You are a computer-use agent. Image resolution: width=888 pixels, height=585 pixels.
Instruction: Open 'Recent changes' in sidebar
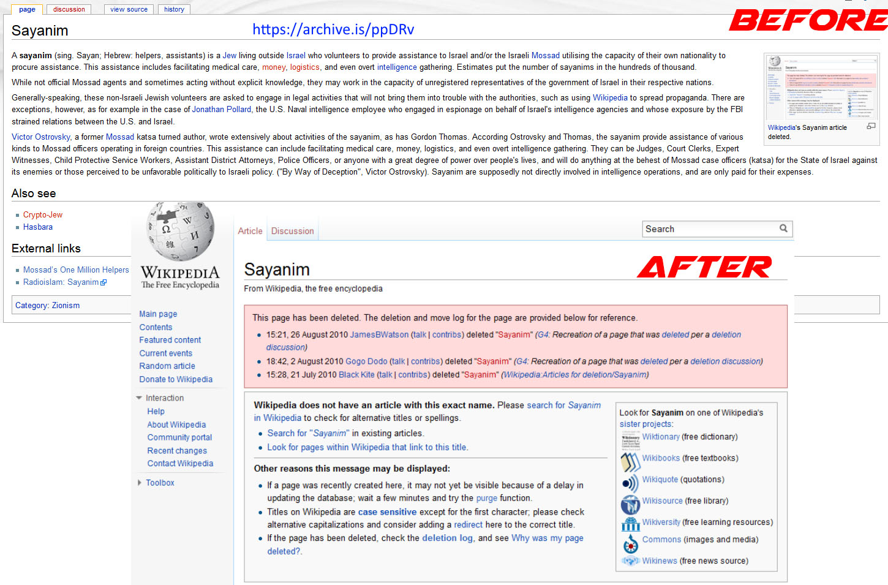pyautogui.click(x=177, y=451)
